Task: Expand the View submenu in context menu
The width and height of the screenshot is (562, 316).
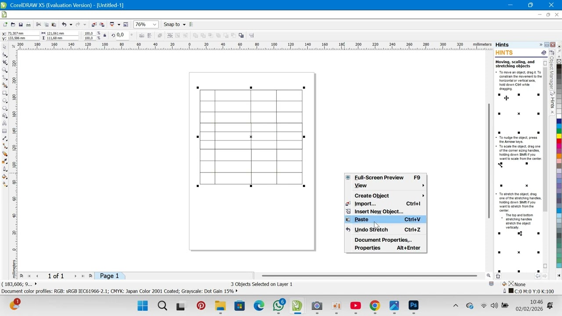Action: pos(385,186)
